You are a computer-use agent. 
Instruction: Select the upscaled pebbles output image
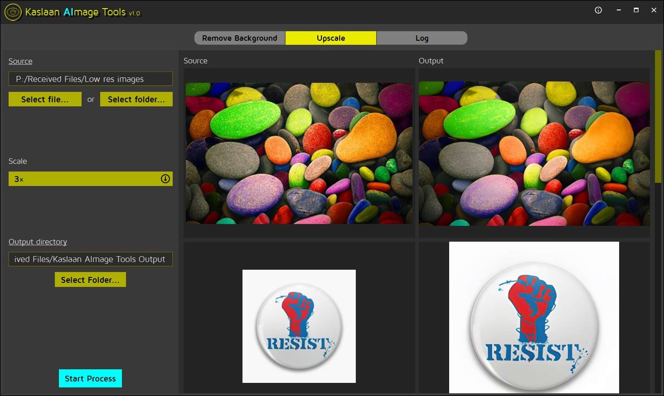(534, 153)
